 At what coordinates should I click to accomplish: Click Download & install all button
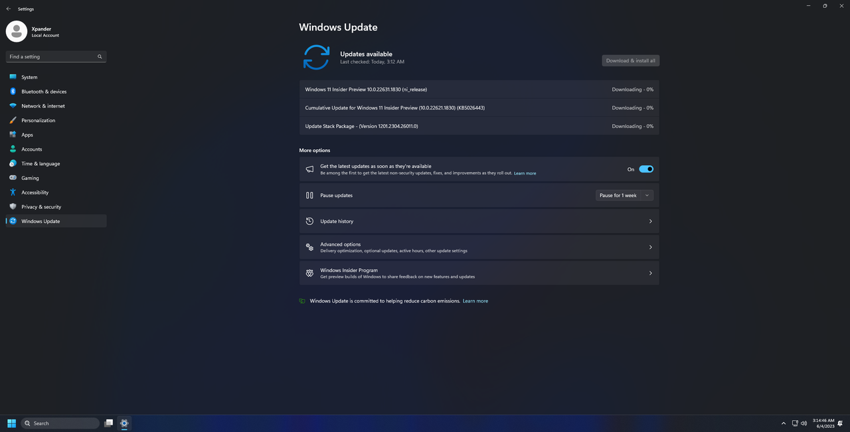tap(631, 60)
